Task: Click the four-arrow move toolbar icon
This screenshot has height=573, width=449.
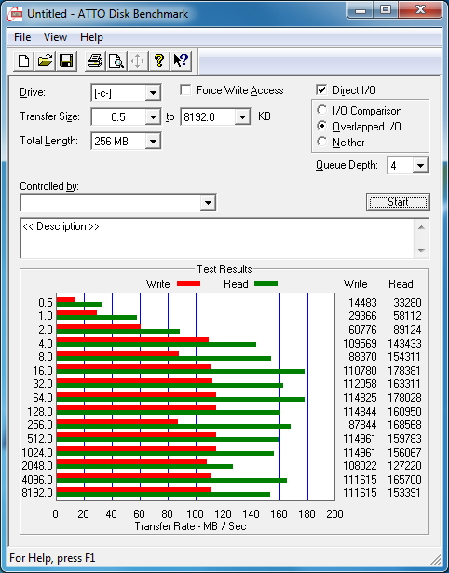Action: [x=137, y=61]
